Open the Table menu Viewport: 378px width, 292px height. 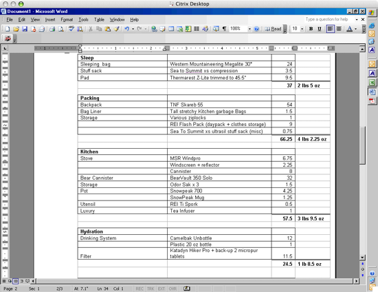(99, 19)
